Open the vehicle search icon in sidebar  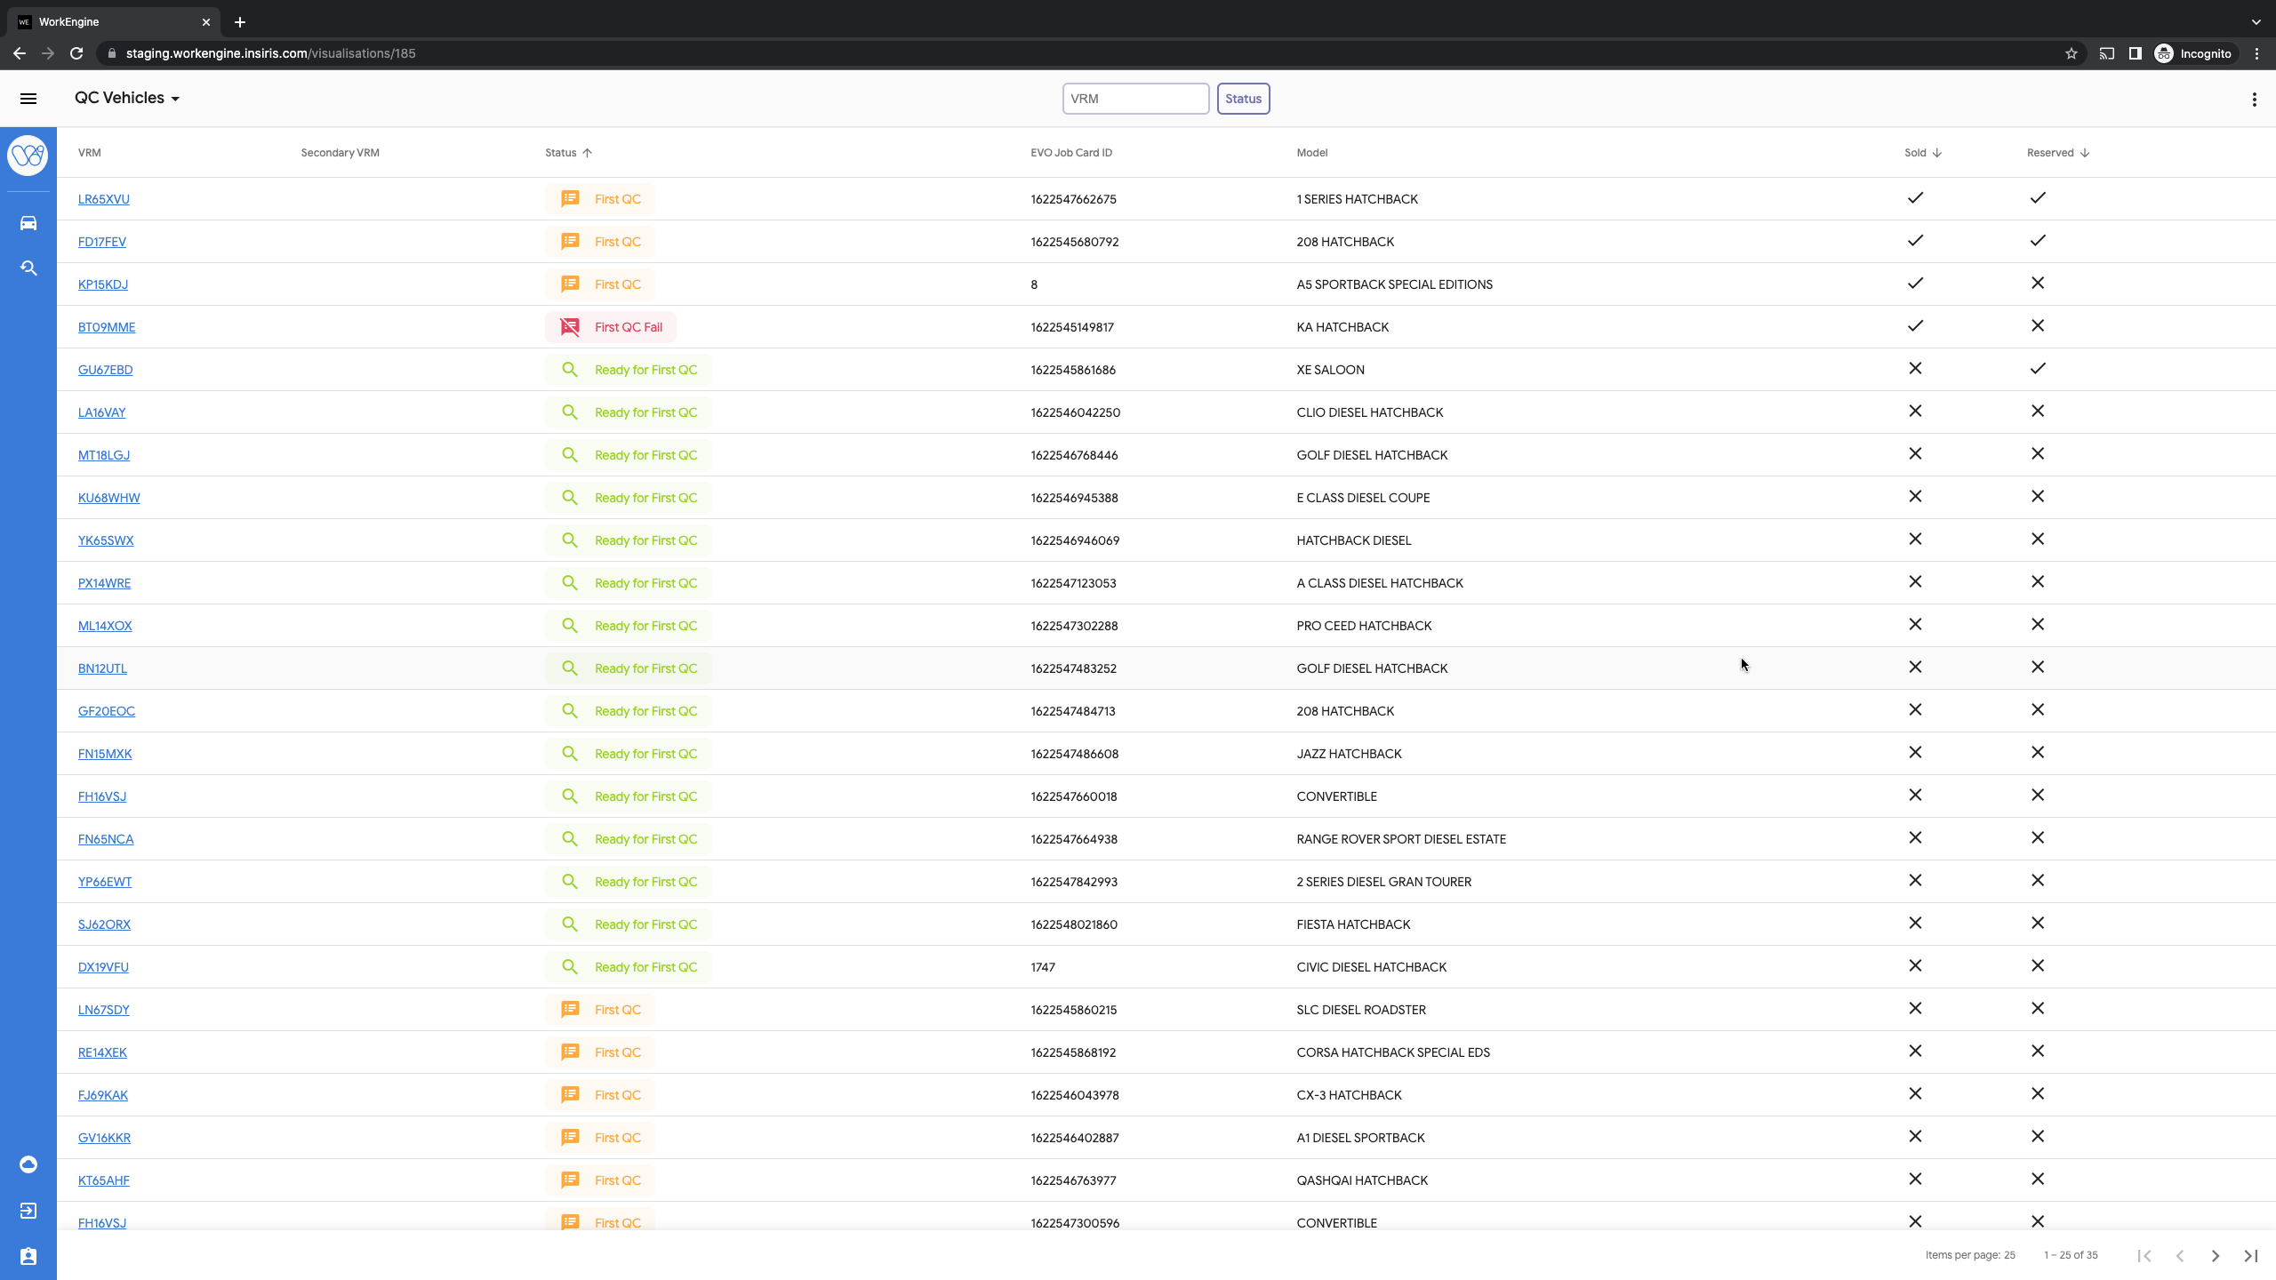[x=28, y=268]
